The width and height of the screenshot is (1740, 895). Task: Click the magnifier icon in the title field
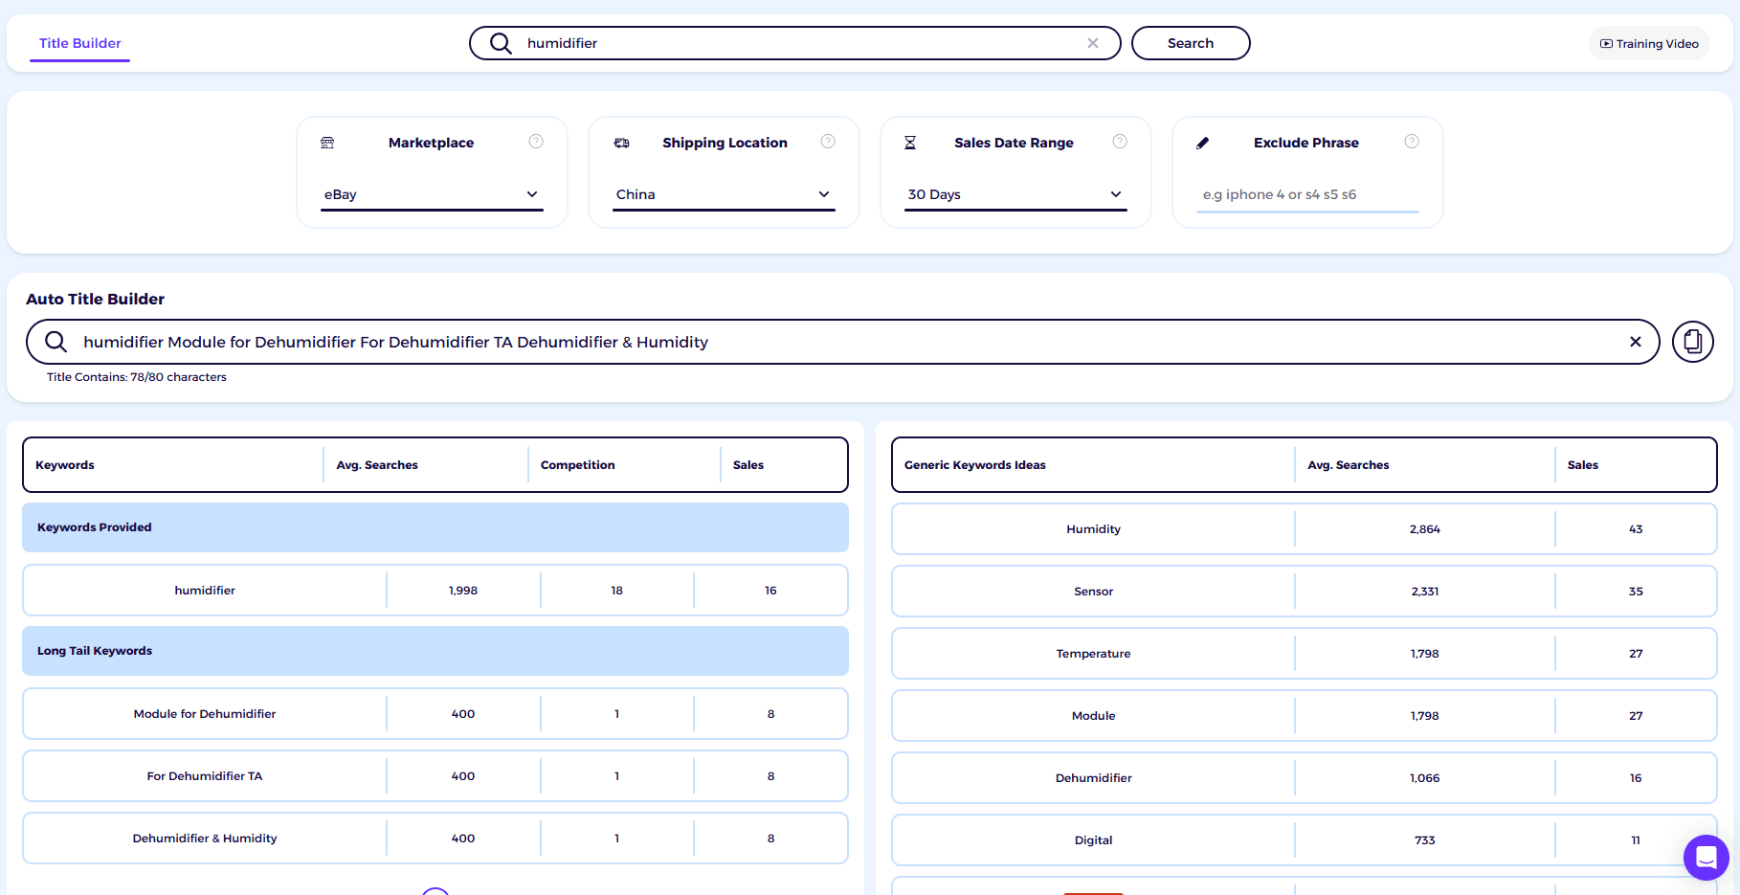coord(55,342)
